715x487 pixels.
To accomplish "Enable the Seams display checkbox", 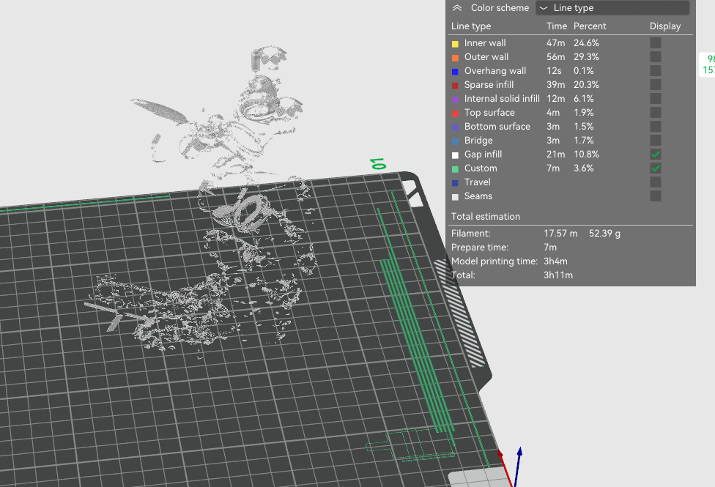I will pyautogui.click(x=655, y=196).
